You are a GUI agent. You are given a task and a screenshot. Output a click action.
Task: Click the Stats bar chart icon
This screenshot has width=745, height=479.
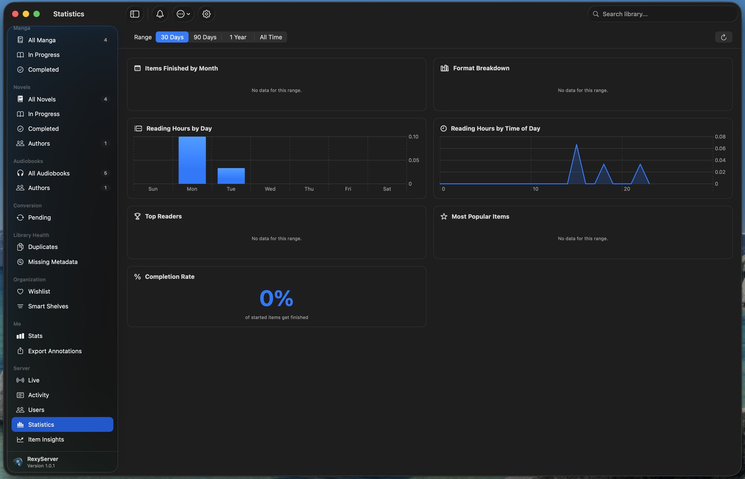point(20,336)
